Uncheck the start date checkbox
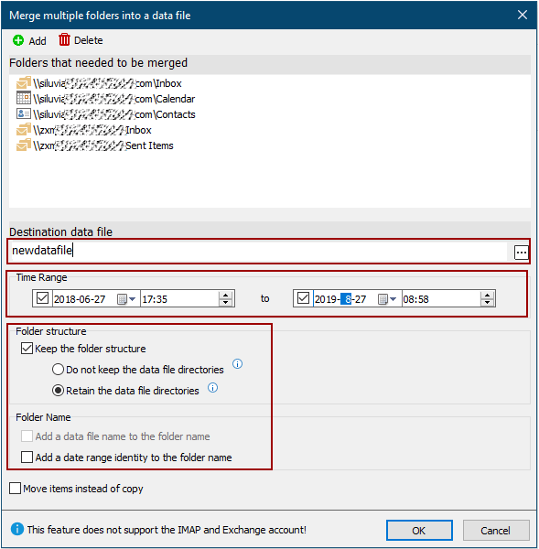539x549 pixels. click(42, 298)
